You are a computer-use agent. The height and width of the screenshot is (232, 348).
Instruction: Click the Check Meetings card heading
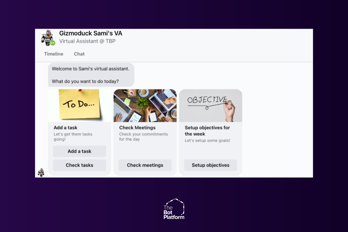tap(137, 128)
